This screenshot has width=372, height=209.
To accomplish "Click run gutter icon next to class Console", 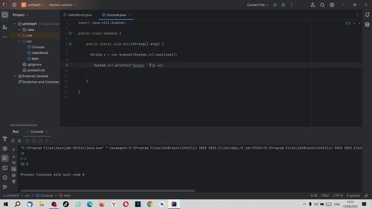I will click(x=70, y=33).
